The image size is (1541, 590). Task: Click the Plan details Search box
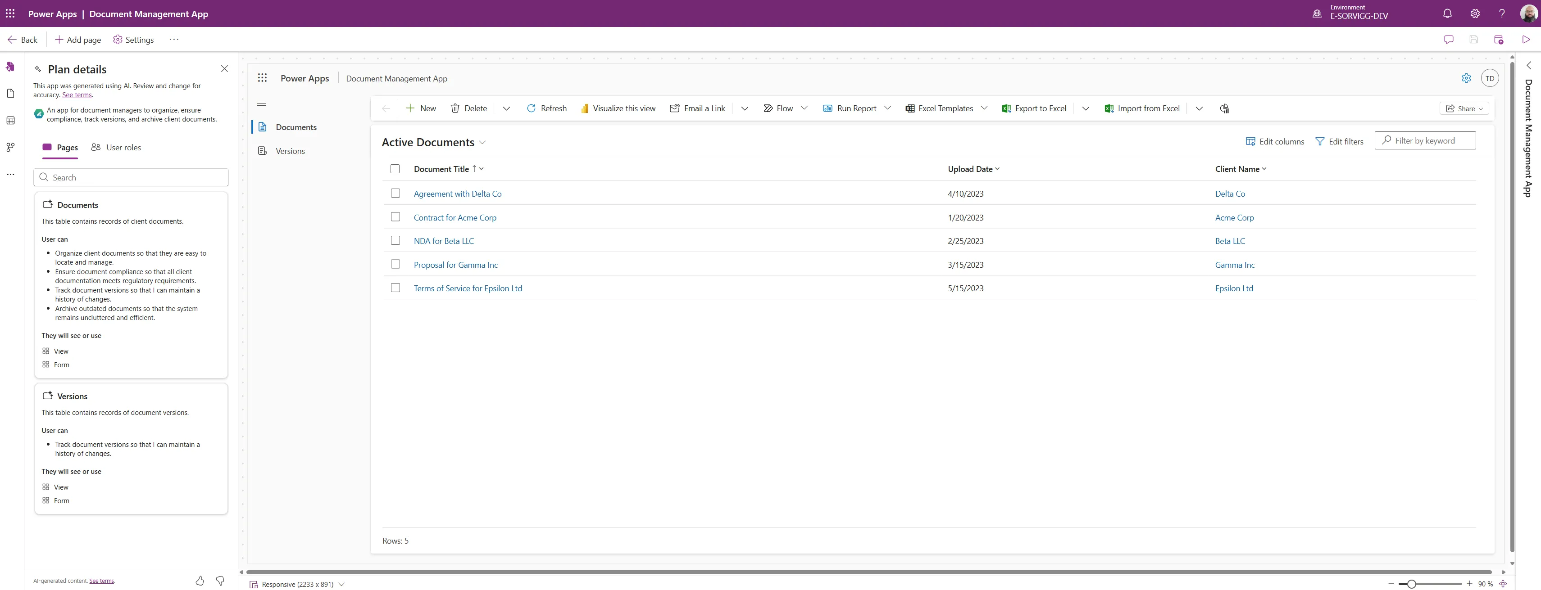pyautogui.click(x=132, y=177)
